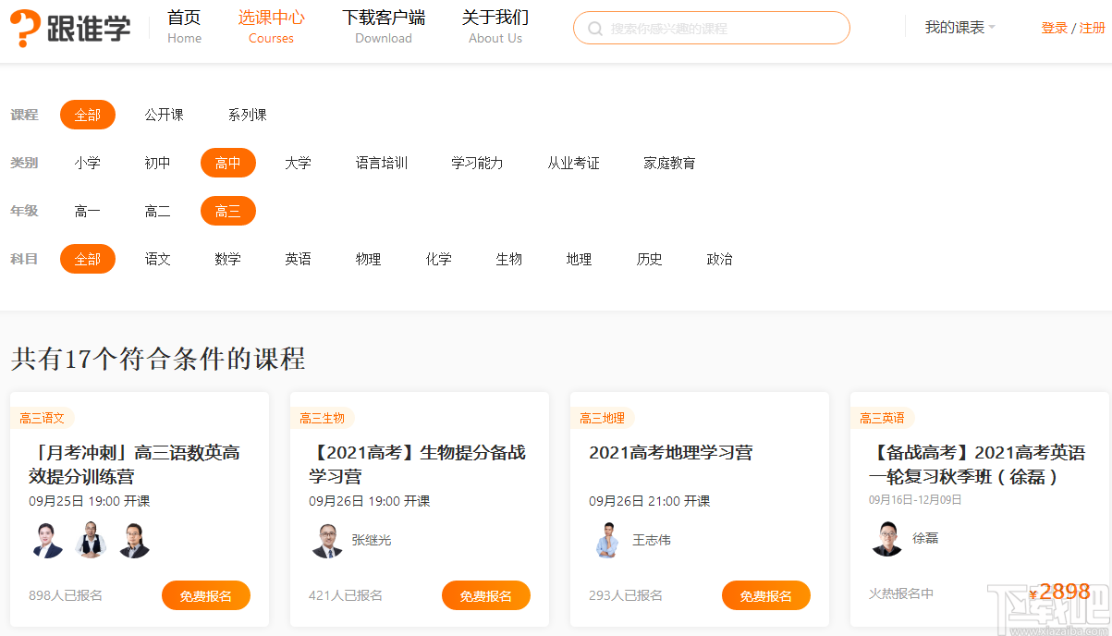
Task: Click the search magnifier icon
Action: [595, 29]
